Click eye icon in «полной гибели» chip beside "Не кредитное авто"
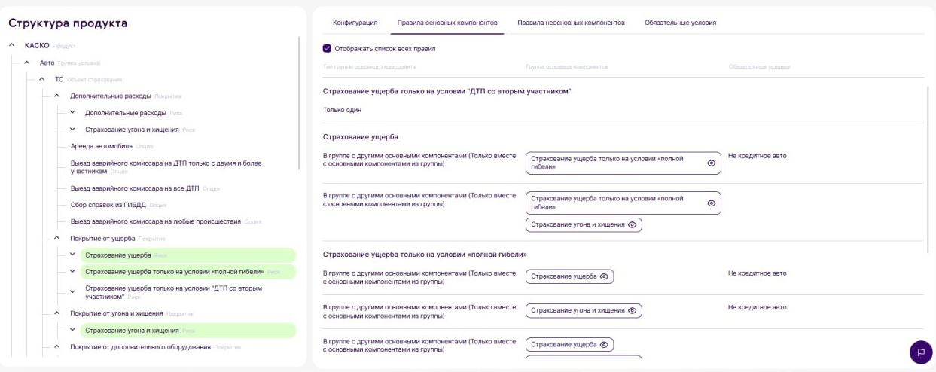Screen dimensions: 936x372 [x=711, y=163]
